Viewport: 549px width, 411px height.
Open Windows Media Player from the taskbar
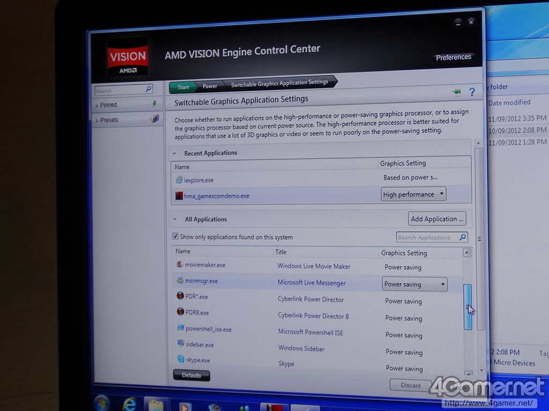[185, 406]
